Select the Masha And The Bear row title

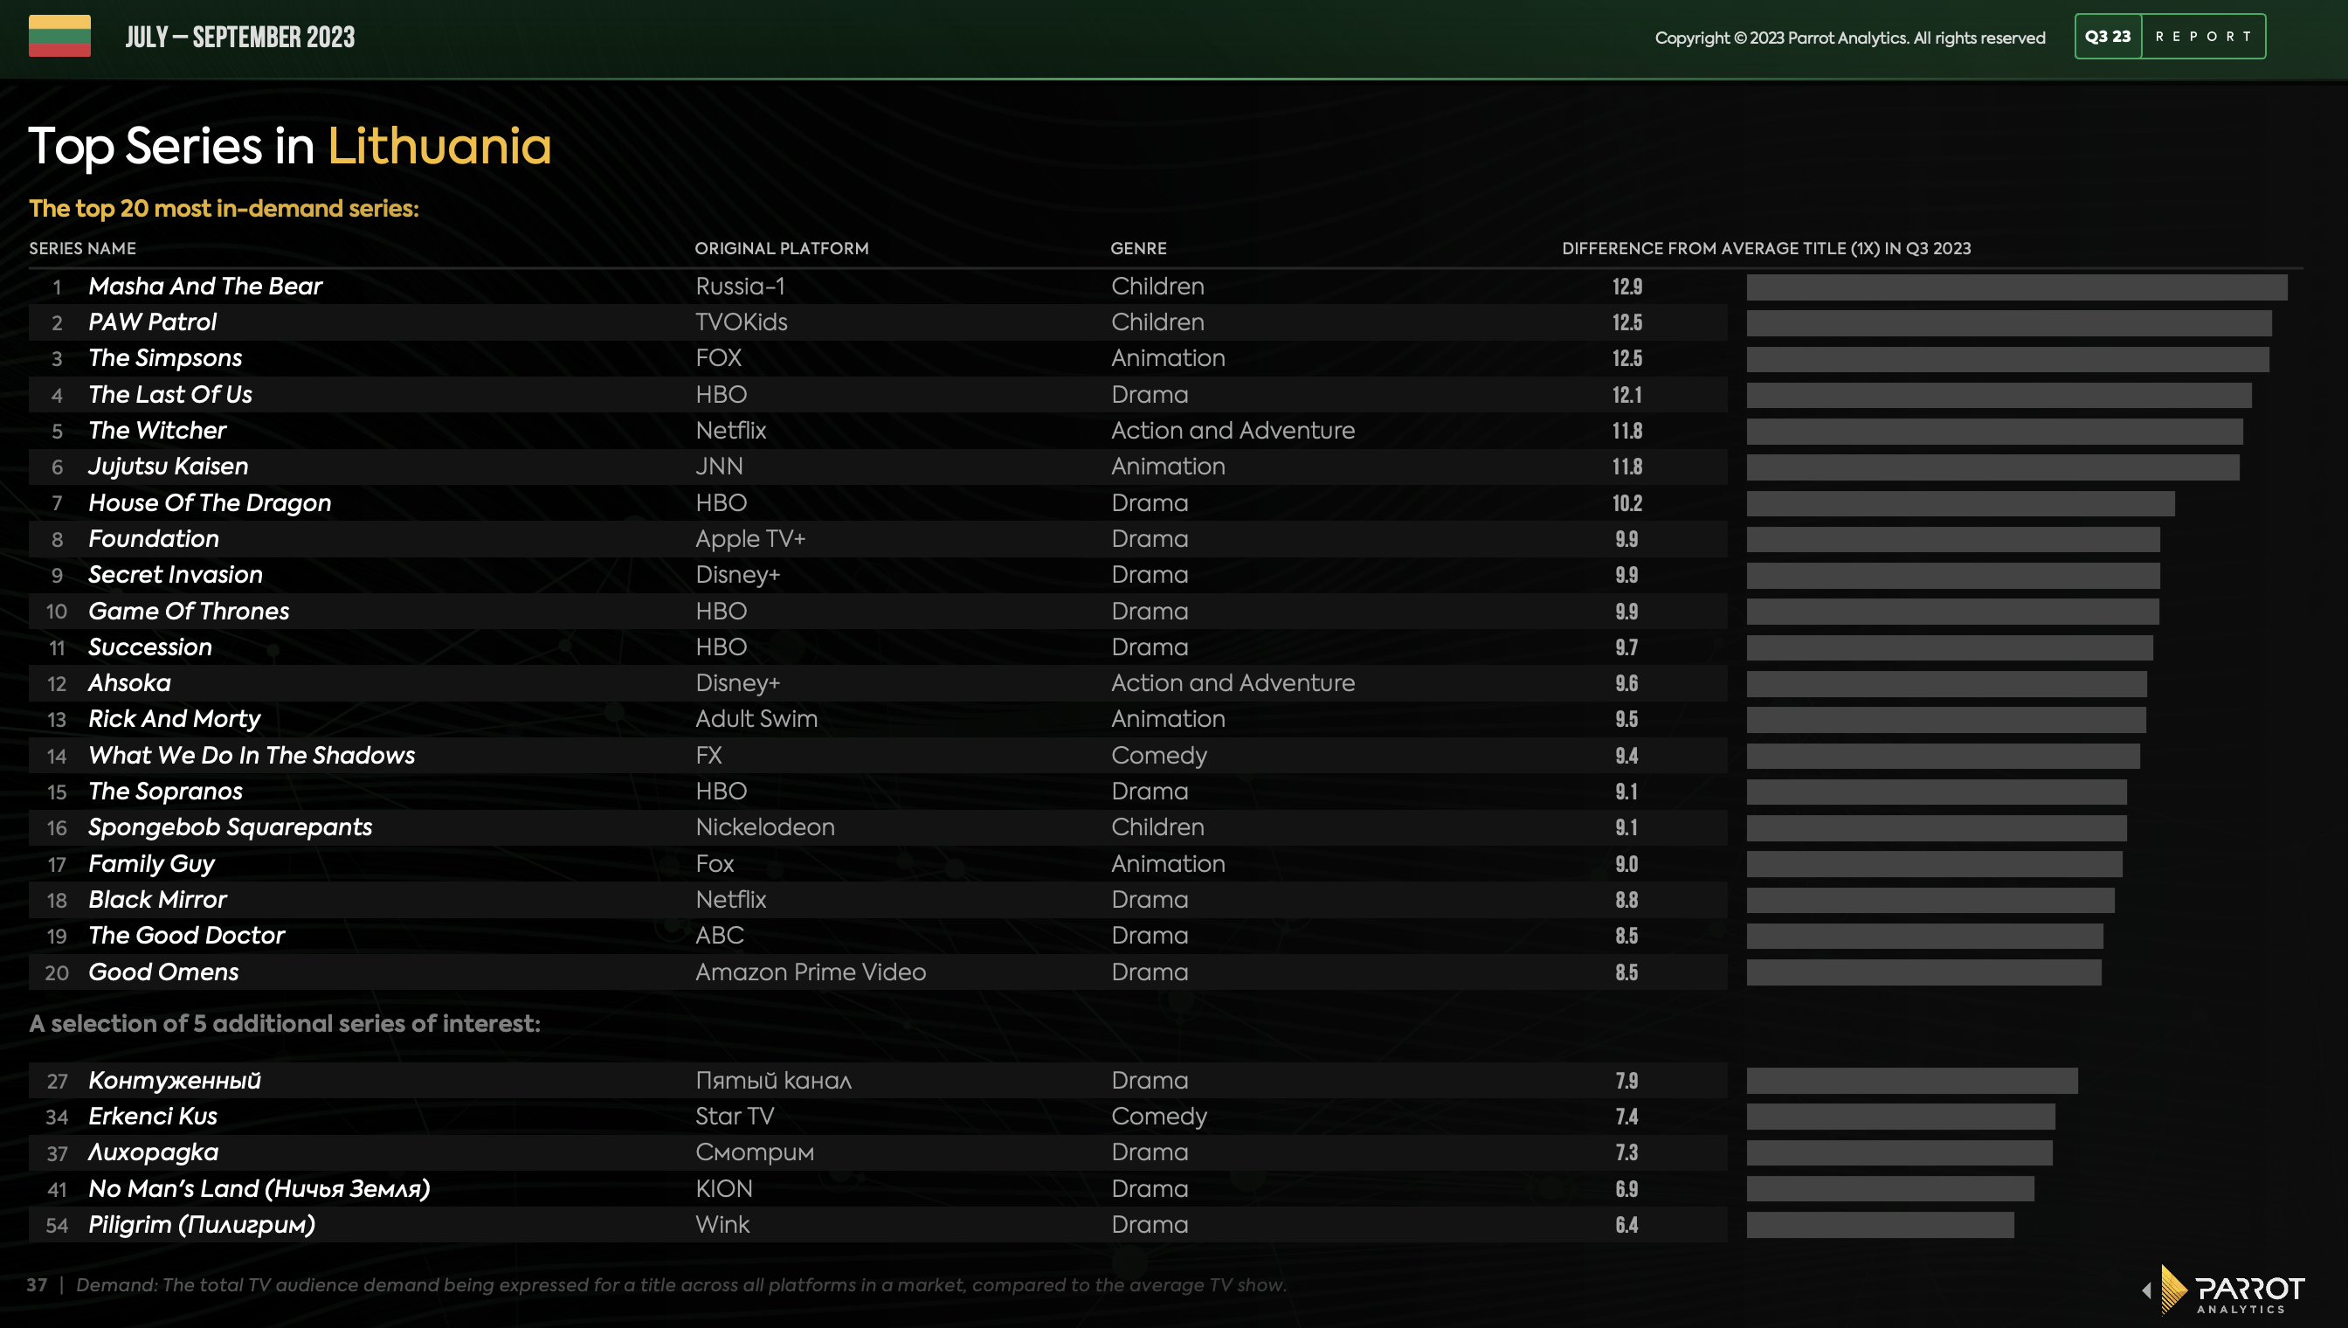pyautogui.click(x=205, y=287)
